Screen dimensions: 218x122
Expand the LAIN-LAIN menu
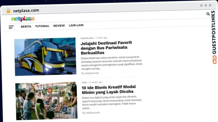tap(76, 25)
